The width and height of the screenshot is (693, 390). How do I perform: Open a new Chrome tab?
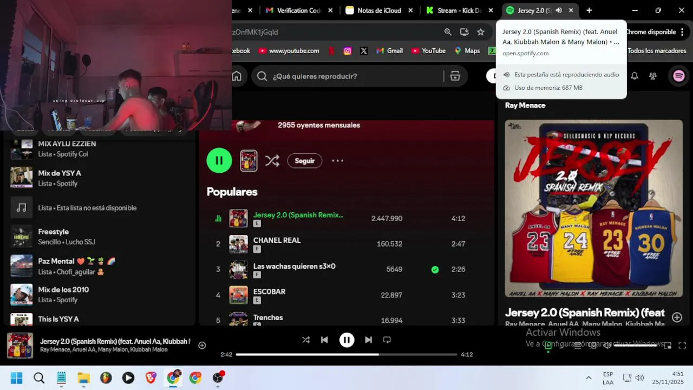click(x=589, y=10)
